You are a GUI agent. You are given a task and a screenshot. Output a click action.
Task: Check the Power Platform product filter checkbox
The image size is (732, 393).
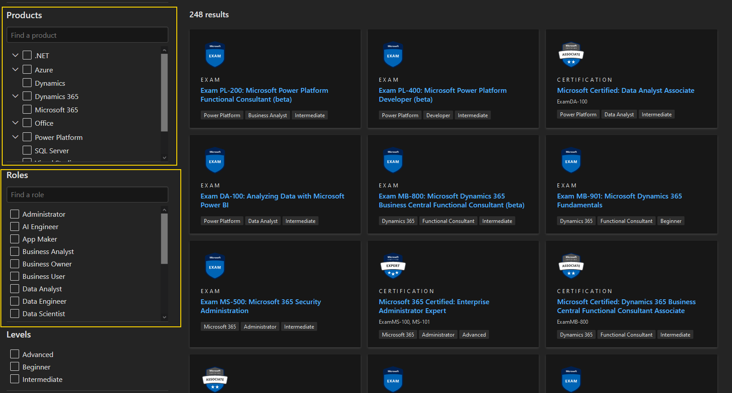pyautogui.click(x=27, y=137)
